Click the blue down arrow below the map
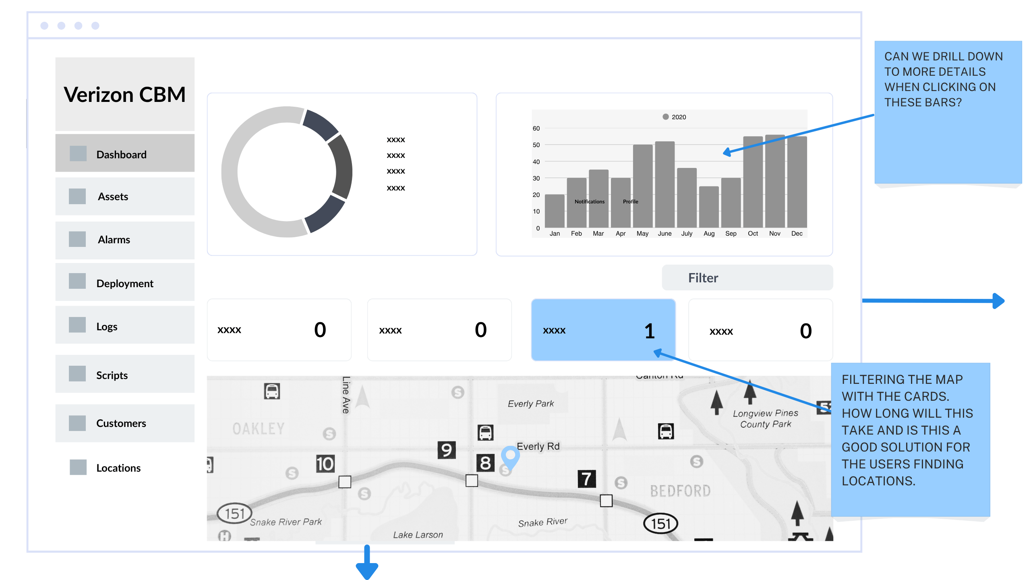Viewport: 1031px width, 580px height. [367, 563]
